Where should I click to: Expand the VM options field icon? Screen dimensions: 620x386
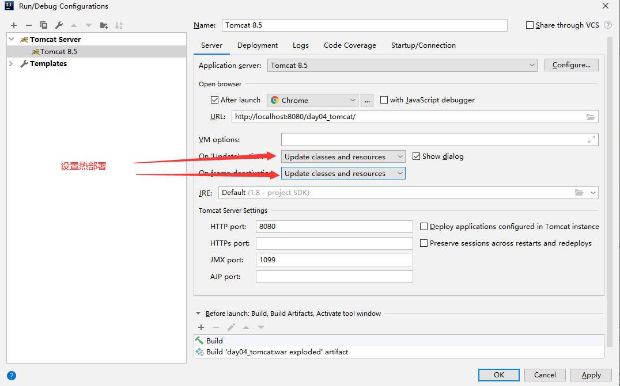coord(592,139)
